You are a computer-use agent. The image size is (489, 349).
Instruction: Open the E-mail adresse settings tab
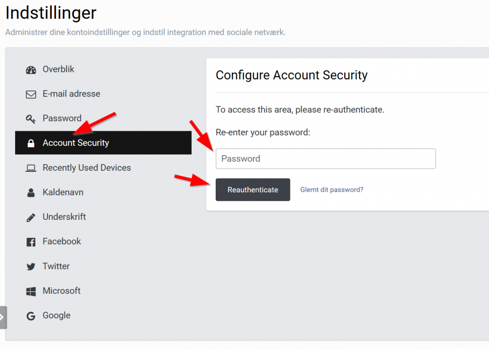click(71, 94)
